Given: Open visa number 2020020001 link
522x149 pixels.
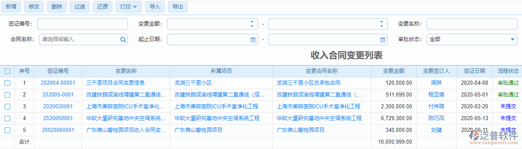Looking at the screenshot, I should click(x=58, y=107).
